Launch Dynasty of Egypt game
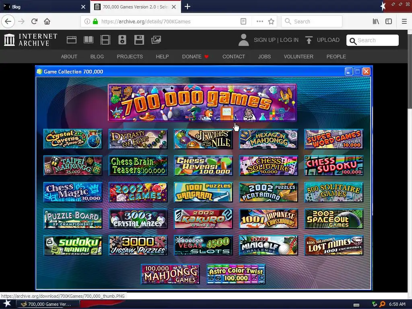The height and width of the screenshot is (309, 412). (138, 139)
